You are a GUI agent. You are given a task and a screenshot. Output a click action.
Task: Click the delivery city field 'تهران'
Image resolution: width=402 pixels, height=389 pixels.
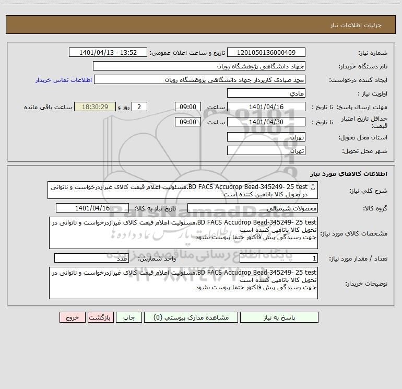point(266,150)
